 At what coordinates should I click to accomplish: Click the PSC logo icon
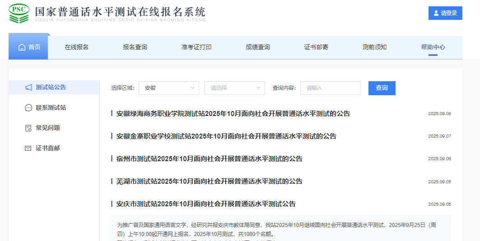(x=19, y=14)
